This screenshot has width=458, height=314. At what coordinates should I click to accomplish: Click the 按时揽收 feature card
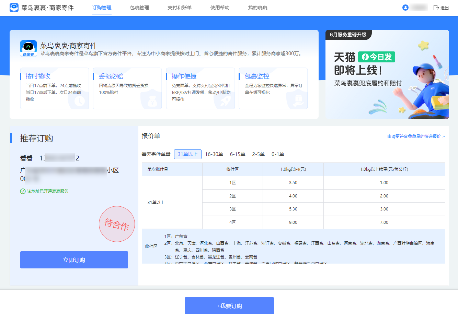[55, 88]
